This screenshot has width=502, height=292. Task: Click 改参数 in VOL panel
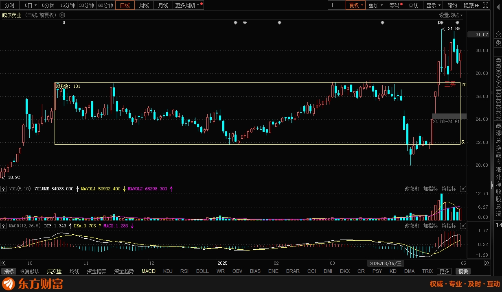[412, 189]
